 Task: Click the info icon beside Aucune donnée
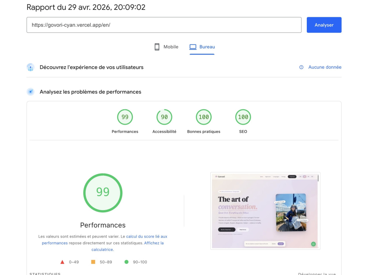pyautogui.click(x=301, y=67)
